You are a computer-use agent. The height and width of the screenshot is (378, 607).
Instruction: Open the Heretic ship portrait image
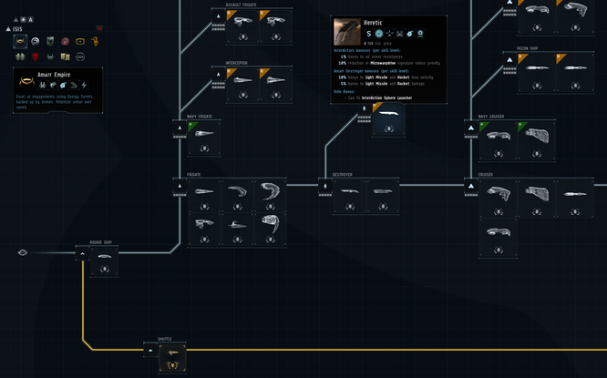pyautogui.click(x=347, y=32)
